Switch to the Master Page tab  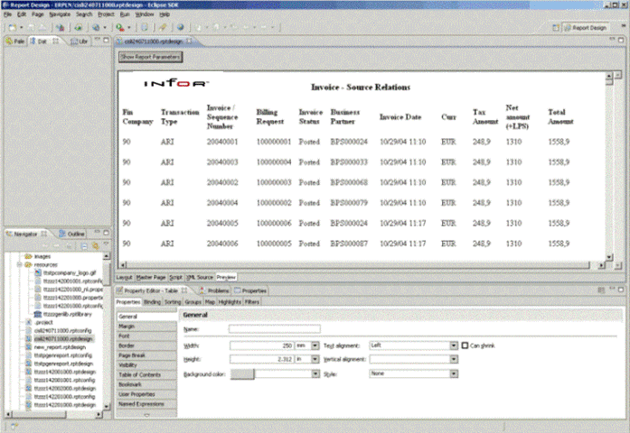point(153,277)
